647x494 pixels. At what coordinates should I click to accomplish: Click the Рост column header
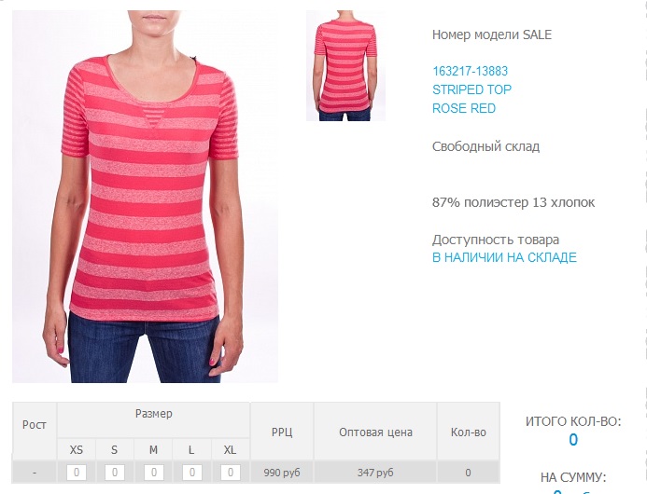[x=35, y=425]
